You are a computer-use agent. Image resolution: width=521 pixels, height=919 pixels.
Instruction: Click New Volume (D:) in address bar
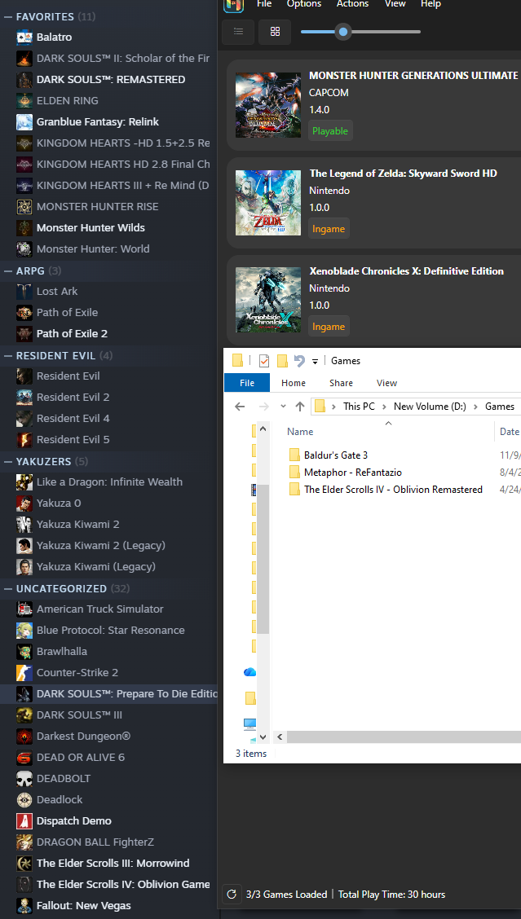click(430, 407)
